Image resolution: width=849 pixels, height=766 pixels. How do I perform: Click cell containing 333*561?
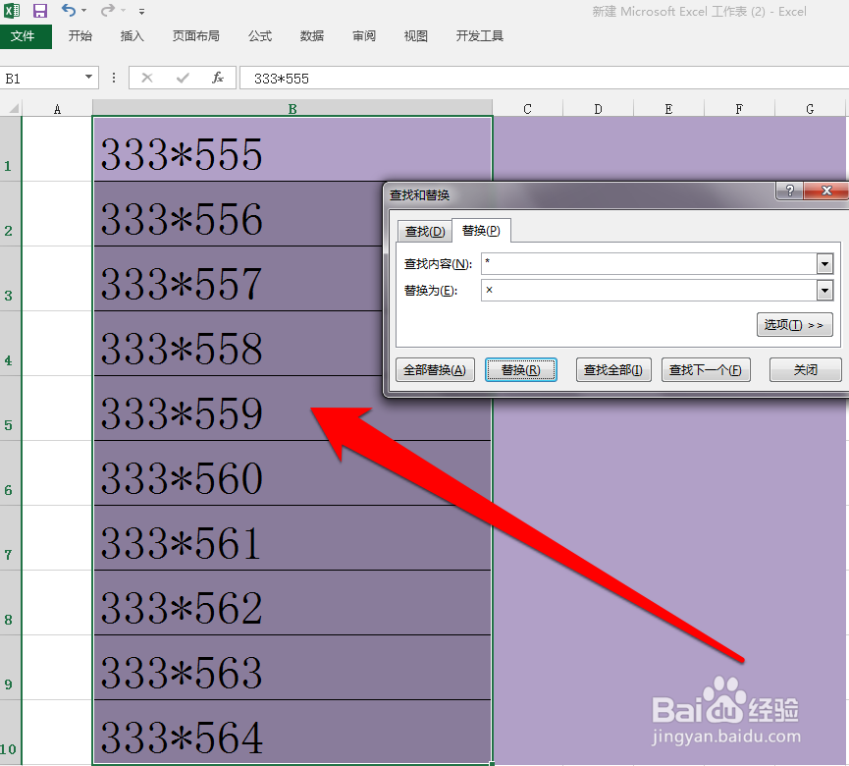292,537
